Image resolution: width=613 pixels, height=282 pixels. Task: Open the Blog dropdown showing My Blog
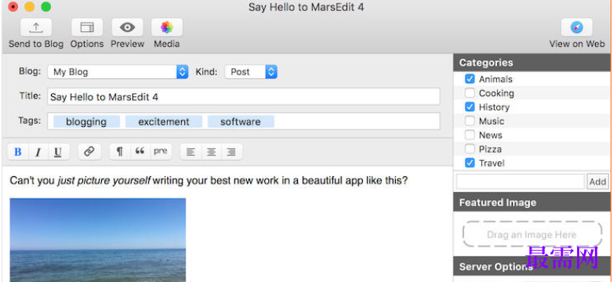pyautogui.click(x=118, y=72)
